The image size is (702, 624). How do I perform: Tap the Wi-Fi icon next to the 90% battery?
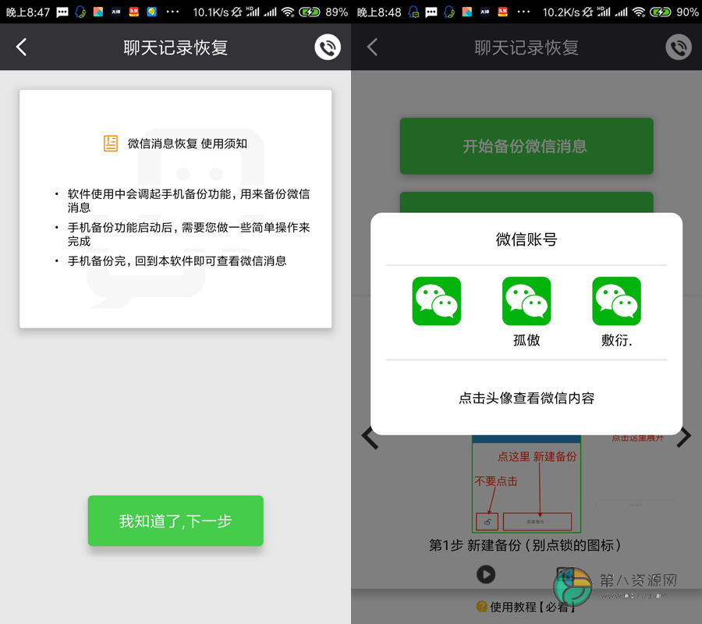click(639, 12)
